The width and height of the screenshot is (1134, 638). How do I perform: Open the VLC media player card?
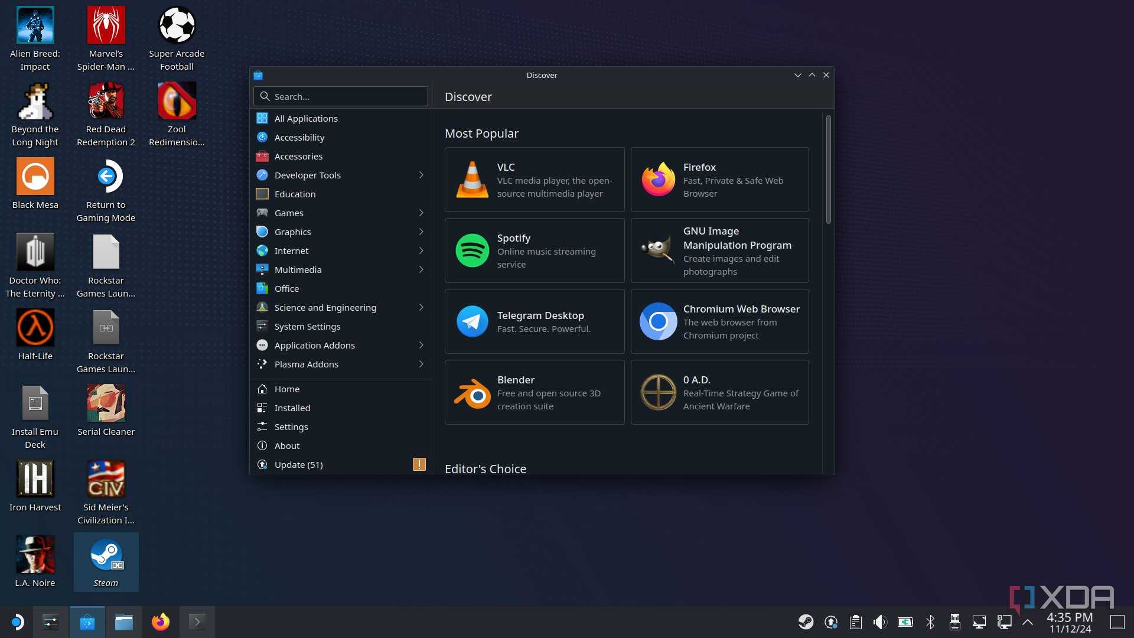535,180
